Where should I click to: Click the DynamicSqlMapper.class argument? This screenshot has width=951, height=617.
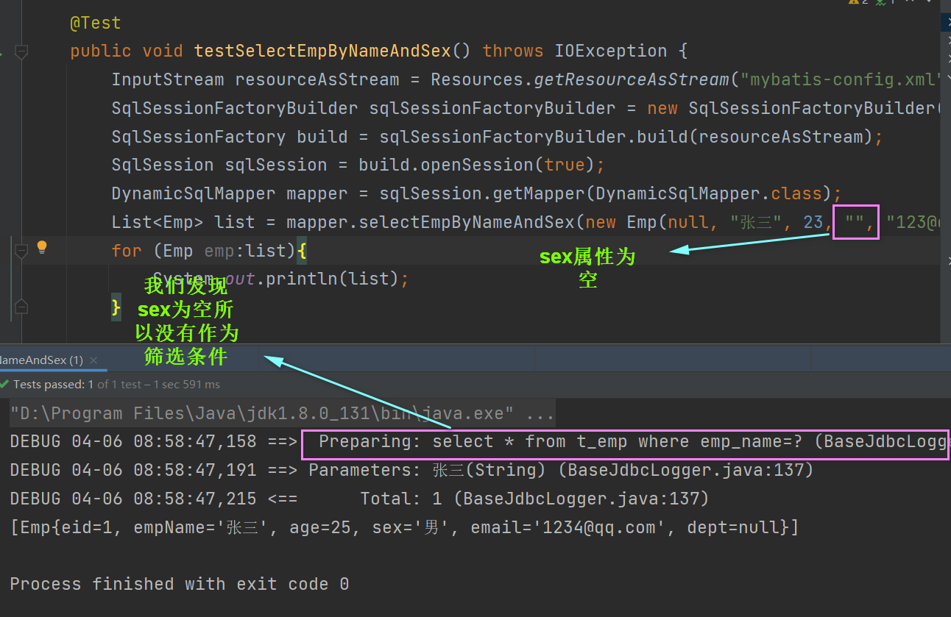click(x=708, y=194)
